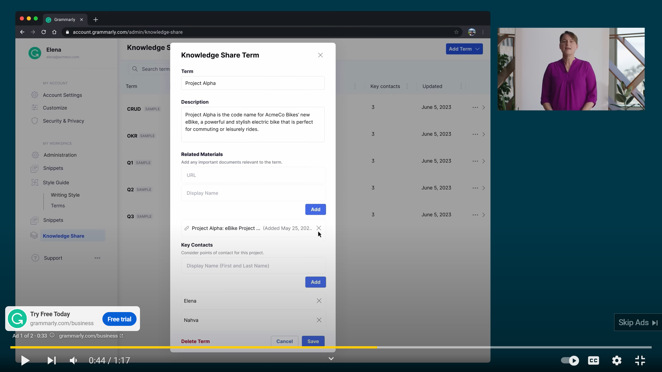The height and width of the screenshot is (372, 662).
Task: Click the Save button in the modal
Action: point(313,341)
